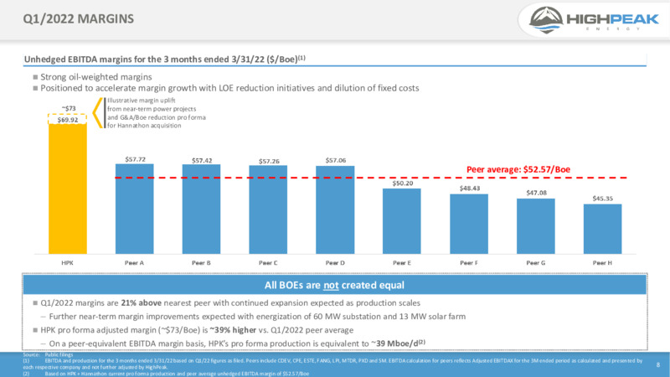Click the HPK axis label
This screenshot has height=377, width=670.
click(x=68, y=263)
